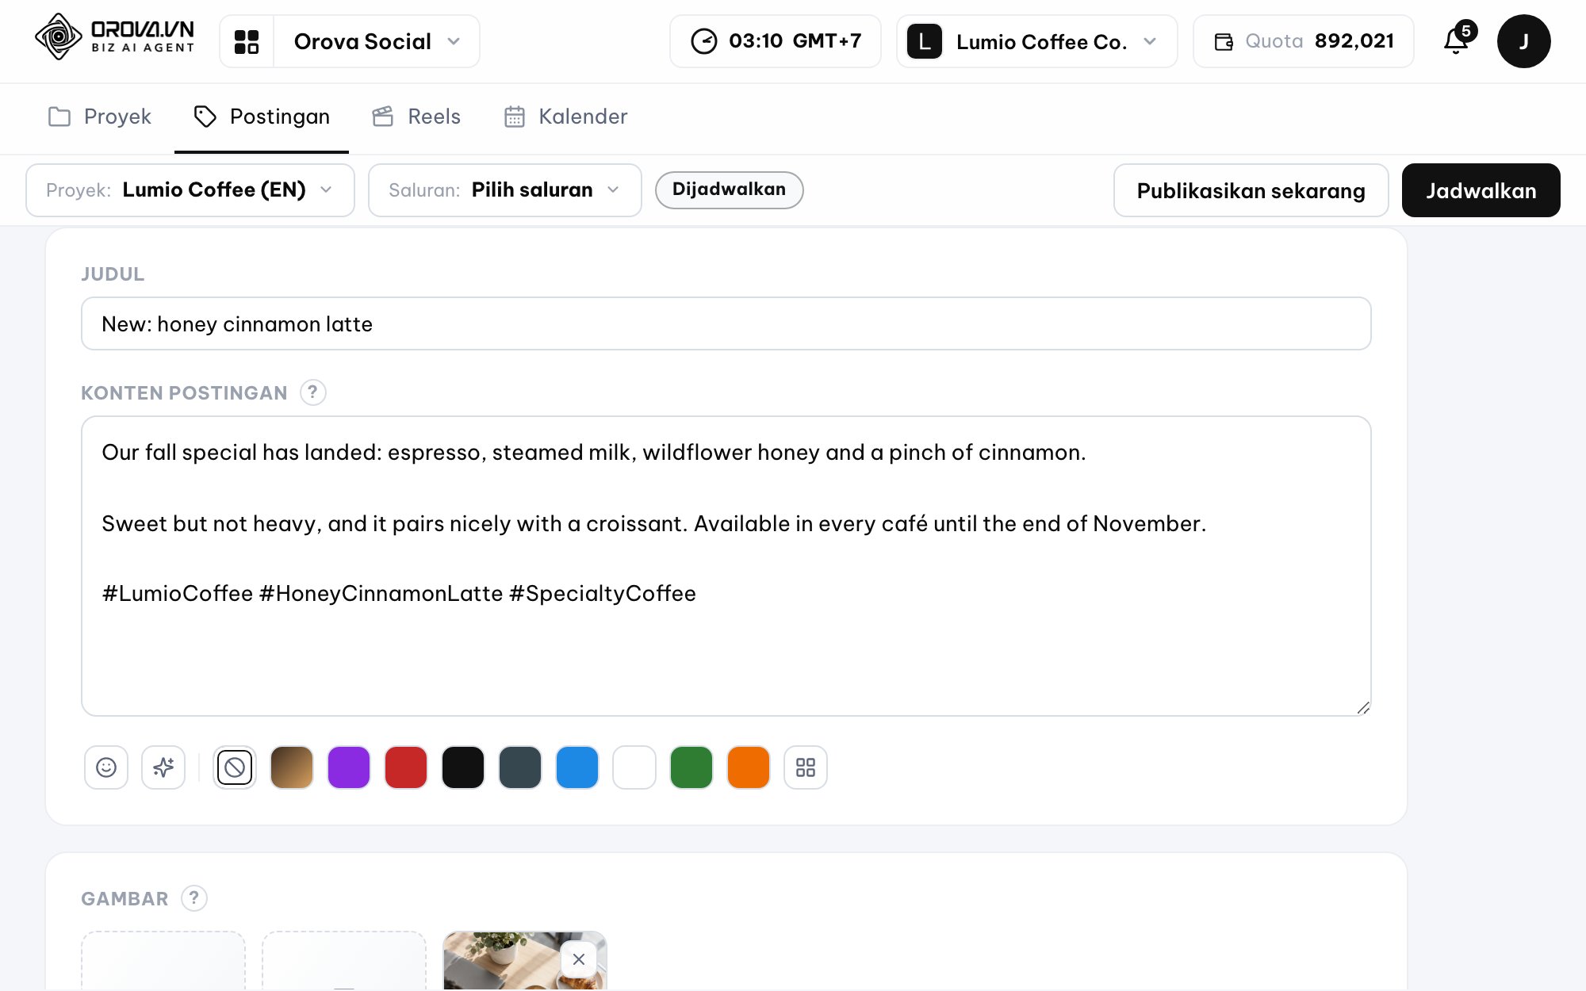Open the app switcher grid icon

247,41
